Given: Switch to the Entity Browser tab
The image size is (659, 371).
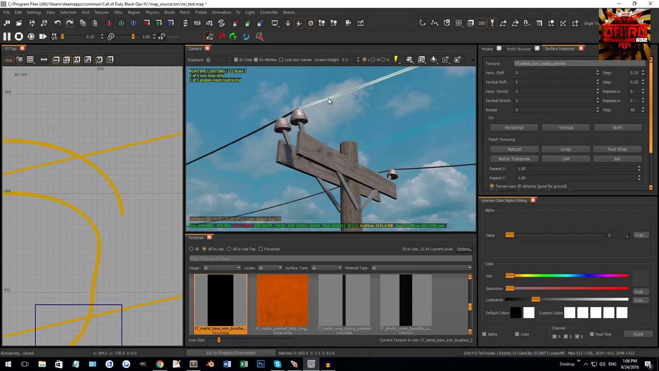Looking at the screenshot, I should (x=519, y=49).
